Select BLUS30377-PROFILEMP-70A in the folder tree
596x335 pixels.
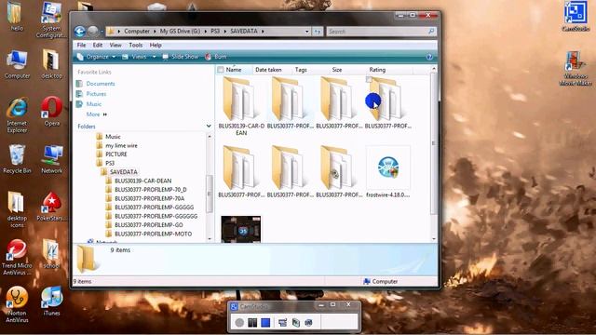tap(149, 198)
